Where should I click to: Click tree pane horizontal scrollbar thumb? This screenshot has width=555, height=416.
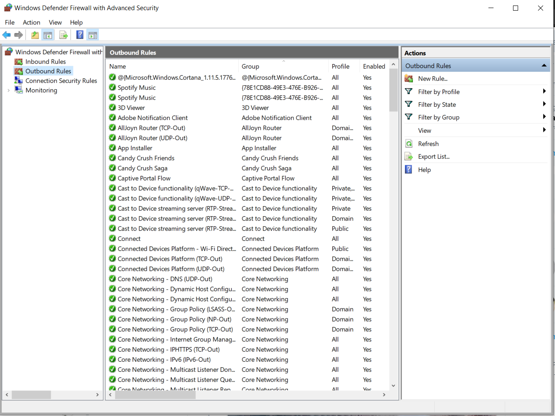31,394
